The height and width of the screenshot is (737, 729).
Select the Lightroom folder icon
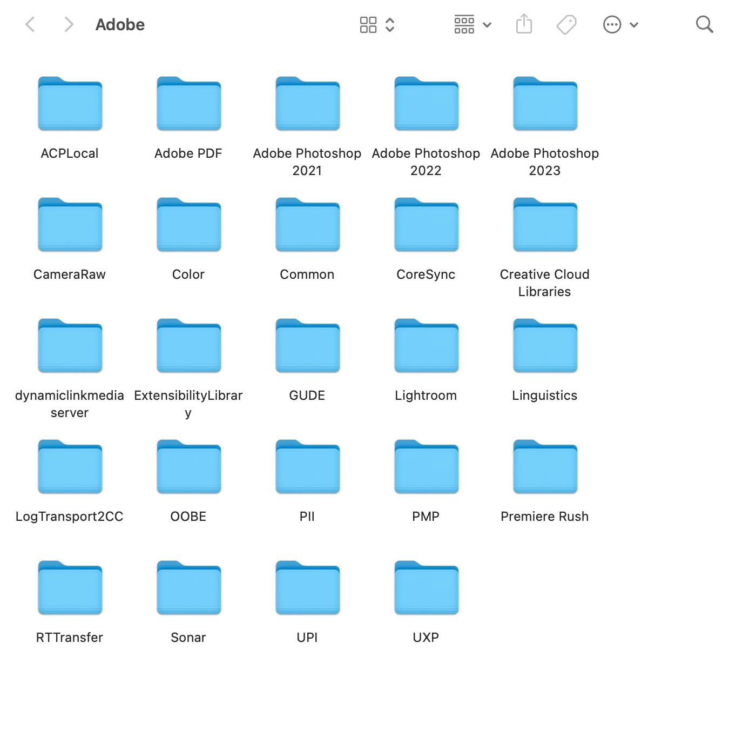tap(427, 346)
